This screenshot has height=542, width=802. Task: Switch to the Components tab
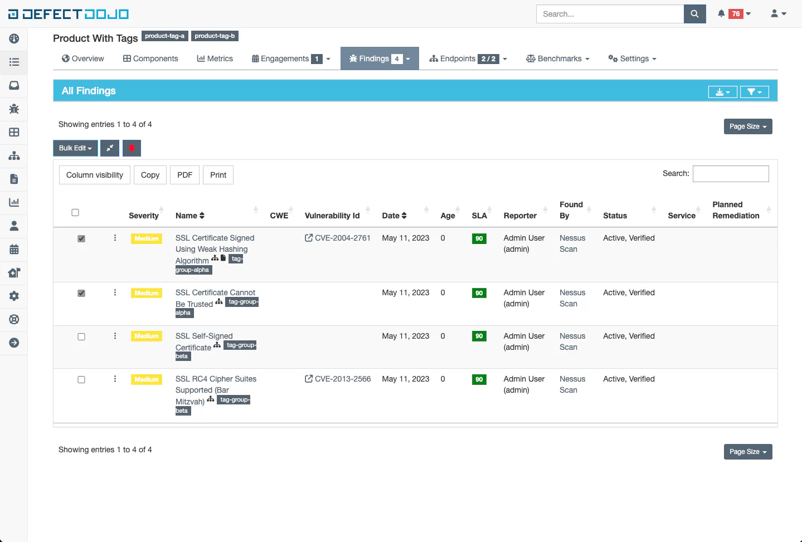pos(150,58)
